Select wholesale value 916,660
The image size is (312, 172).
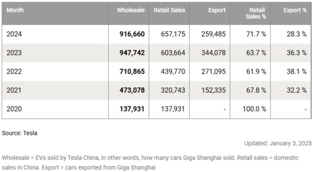click(x=132, y=34)
